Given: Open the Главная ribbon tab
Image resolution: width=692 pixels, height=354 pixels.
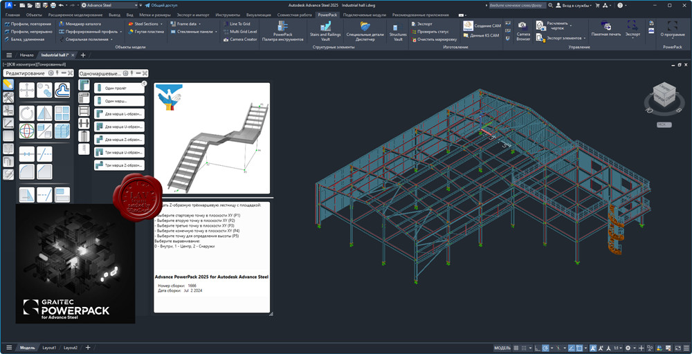Looking at the screenshot, I should click(x=12, y=15).
